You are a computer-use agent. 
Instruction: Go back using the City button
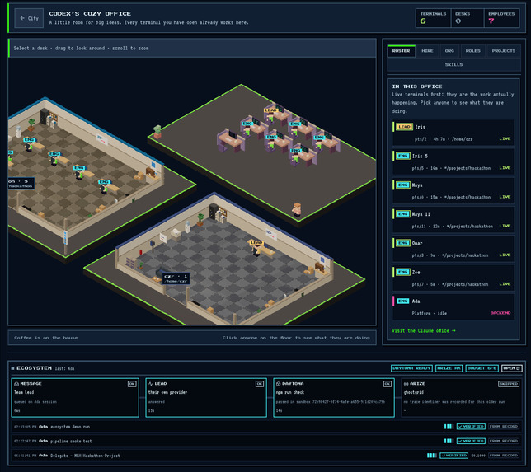point(29,18)
